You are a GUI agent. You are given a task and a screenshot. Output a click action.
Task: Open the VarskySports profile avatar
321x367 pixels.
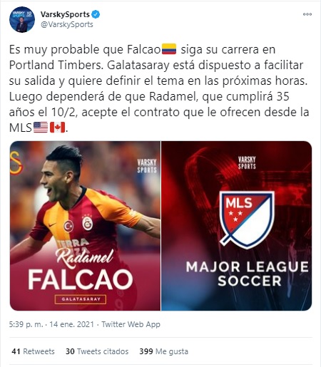22,19
